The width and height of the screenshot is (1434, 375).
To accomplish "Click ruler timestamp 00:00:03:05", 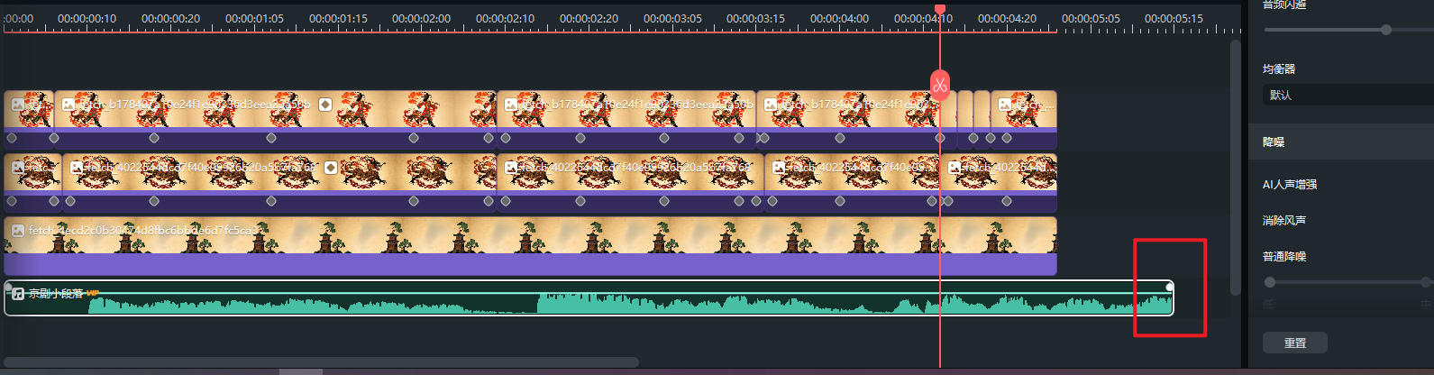I will 672,18.
